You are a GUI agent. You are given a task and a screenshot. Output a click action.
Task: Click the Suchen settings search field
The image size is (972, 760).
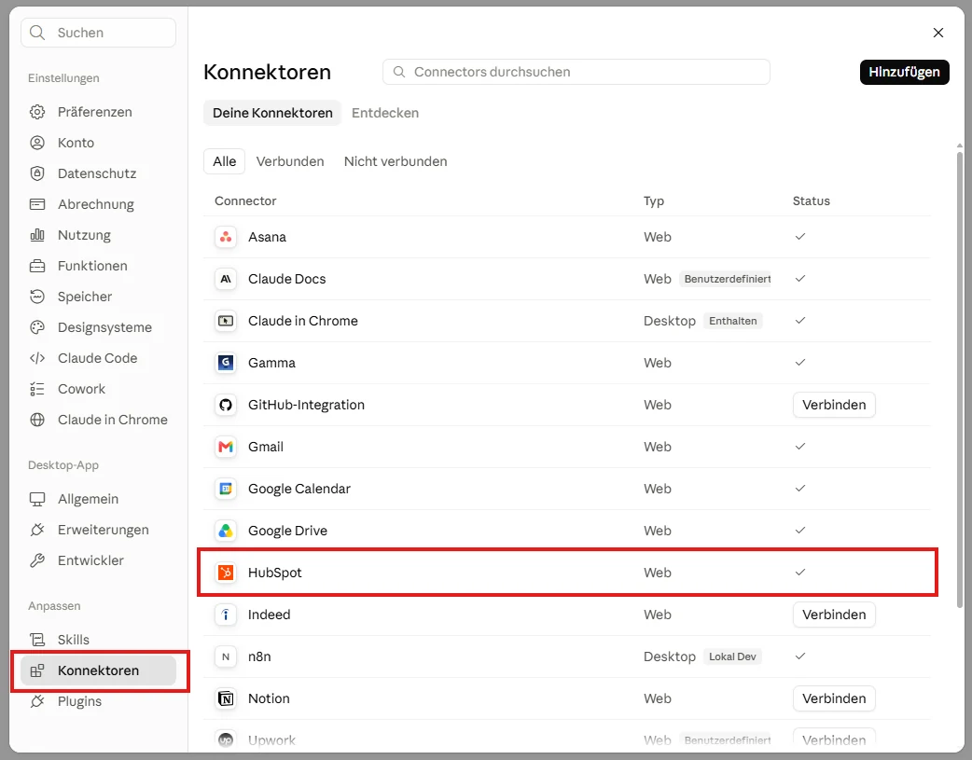(98, 33)
